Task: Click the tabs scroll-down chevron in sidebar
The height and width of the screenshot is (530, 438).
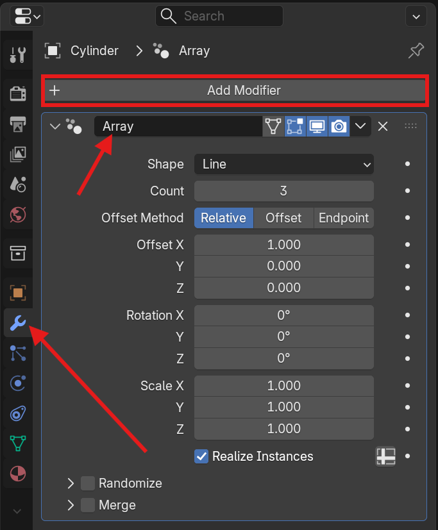Action: 17,511
